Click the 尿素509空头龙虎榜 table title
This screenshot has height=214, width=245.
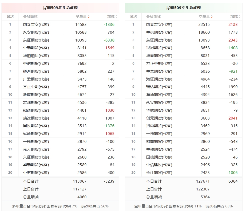[x=183, y=8]
